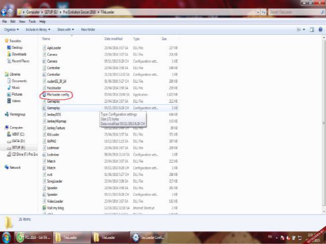Click the Favorites star icon
Viewport: 326px width, 244px height.
(7, 41)
